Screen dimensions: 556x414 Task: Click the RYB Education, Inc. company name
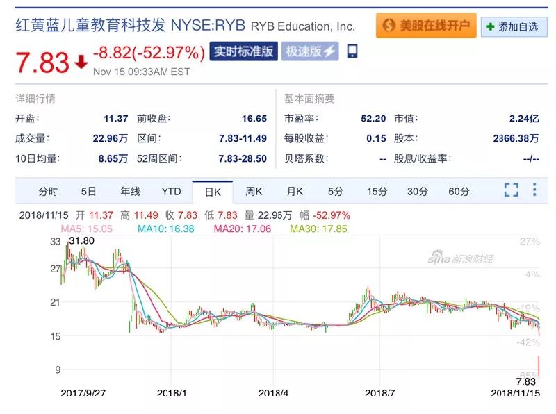coord(303,26)
